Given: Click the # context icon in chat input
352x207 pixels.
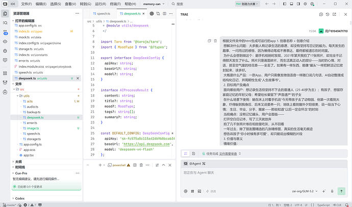Looking at the screenshot, I should point(192,191).
